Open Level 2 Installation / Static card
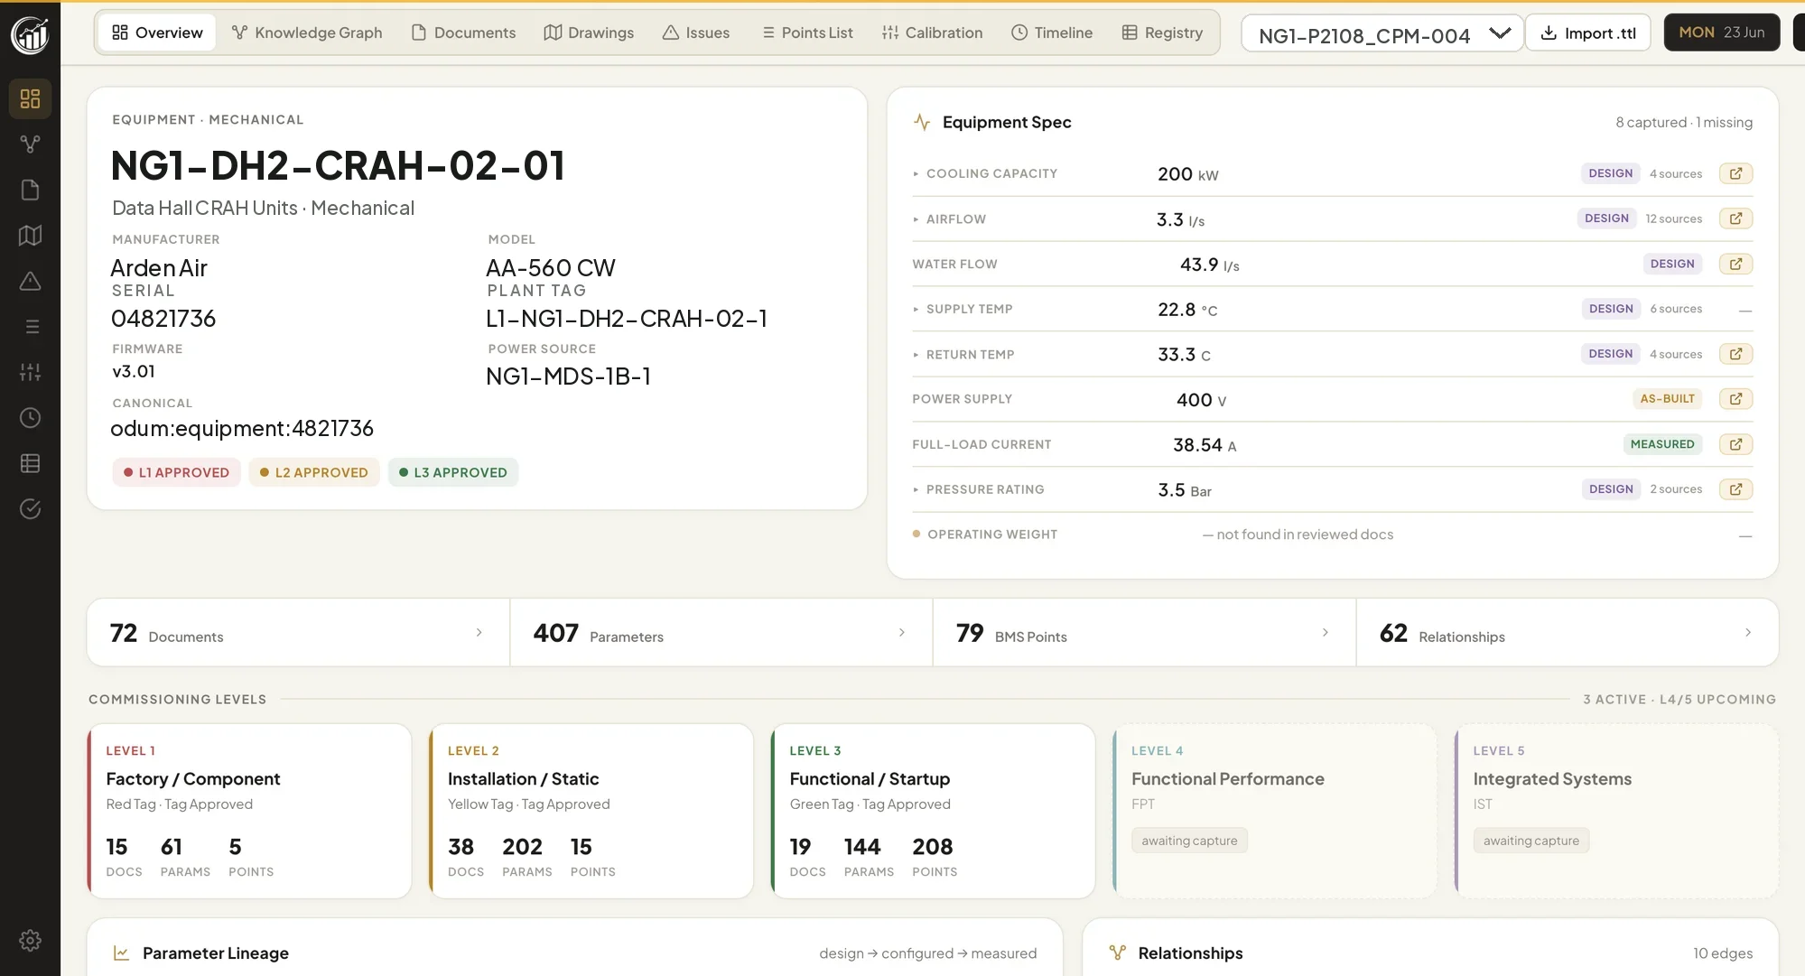 [x=591, y=811]
